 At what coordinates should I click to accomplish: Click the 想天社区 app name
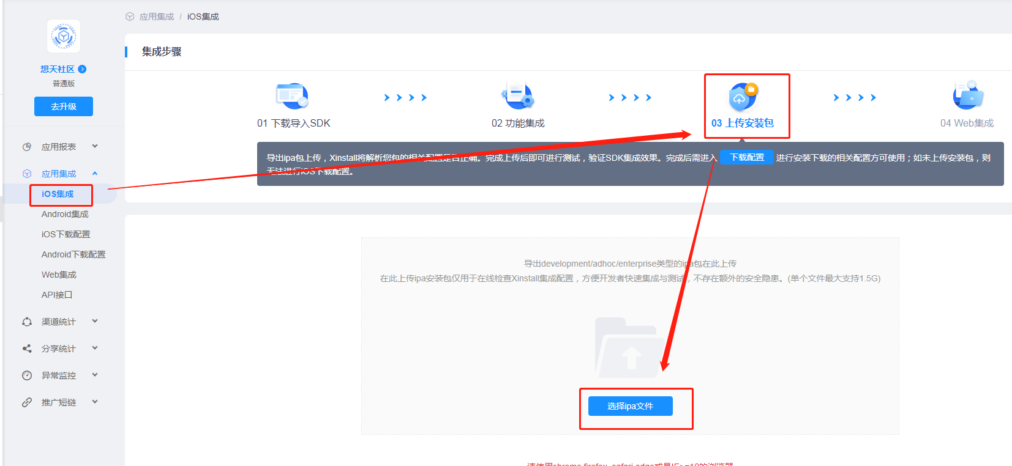tap(58, 69)
